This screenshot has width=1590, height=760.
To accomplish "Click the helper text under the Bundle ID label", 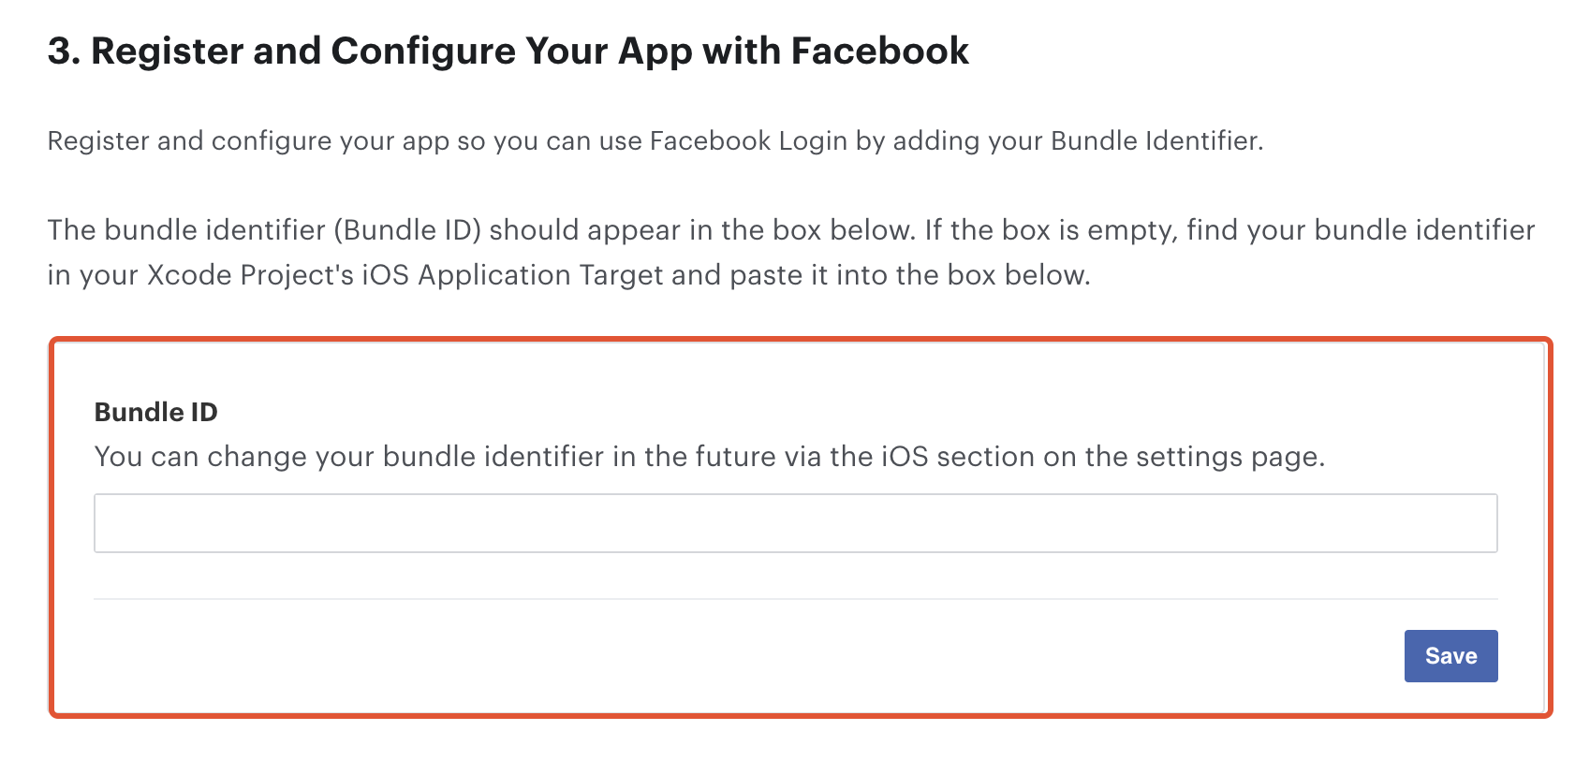I will [709, 457].
